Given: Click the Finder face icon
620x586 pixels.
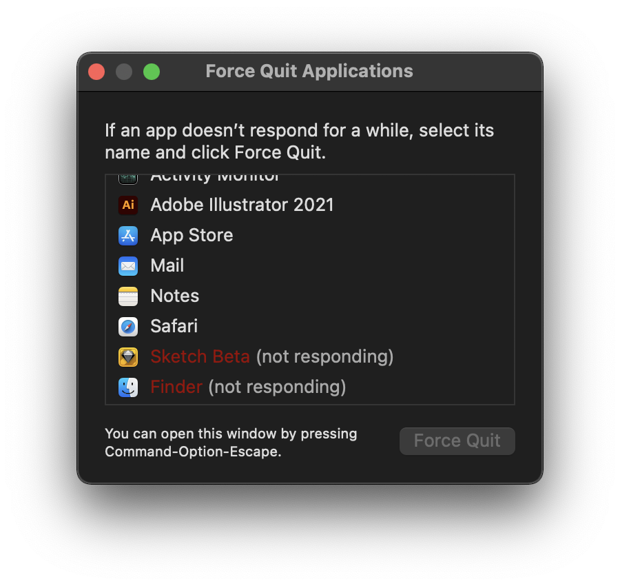Looking at the screenshot, I should coord(127,387).
